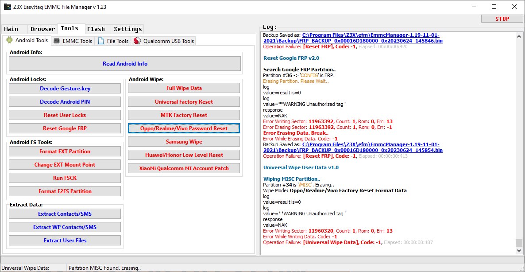Click the 'Error Erasing Sector: 11963392' log line
525x272 pixels.
tap(328, 127)
